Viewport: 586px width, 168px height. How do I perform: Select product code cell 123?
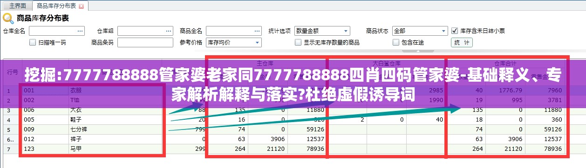tap(45, 149)
